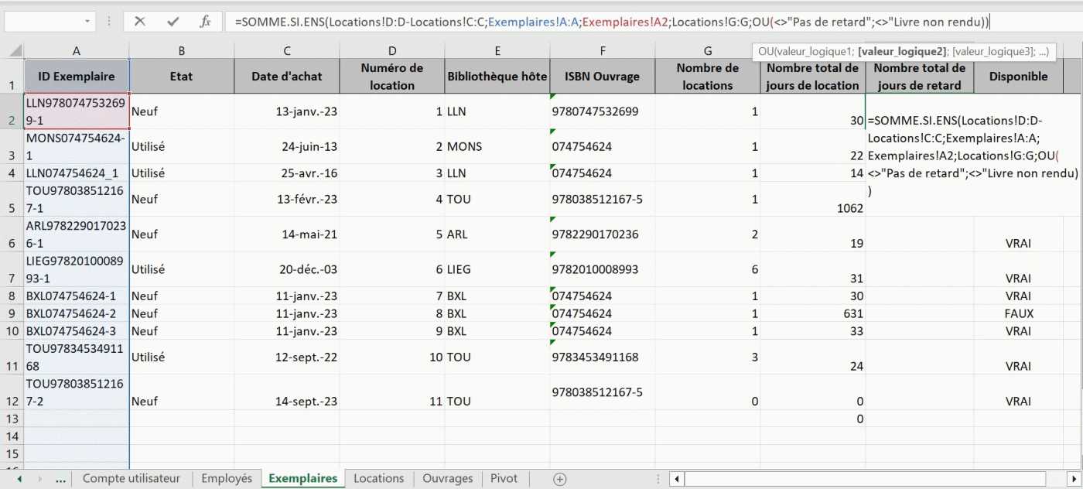
Task: Go to the Pivot sheet tab
Action: point(504,479)
